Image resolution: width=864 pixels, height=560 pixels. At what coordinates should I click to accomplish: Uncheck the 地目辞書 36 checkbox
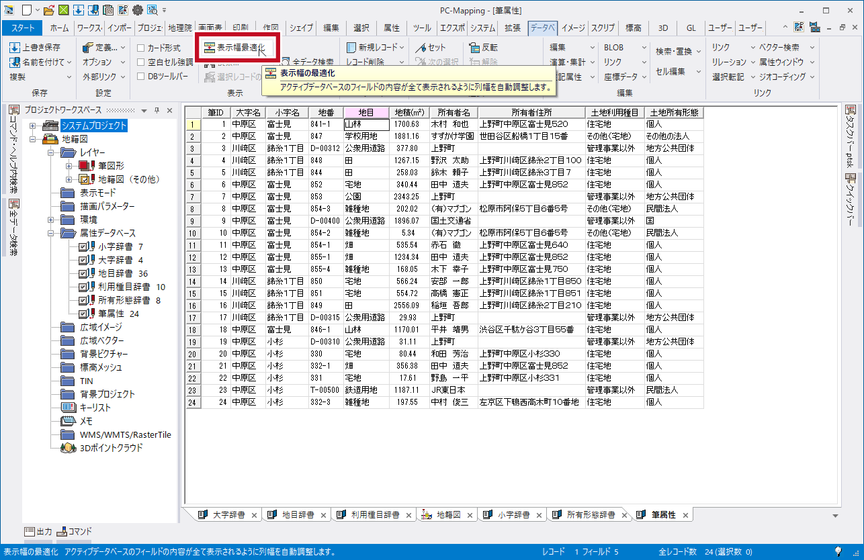click(83, 273)
